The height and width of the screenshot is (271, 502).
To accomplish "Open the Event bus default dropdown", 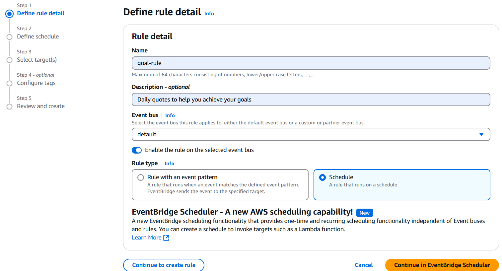I will pos(311,134).
